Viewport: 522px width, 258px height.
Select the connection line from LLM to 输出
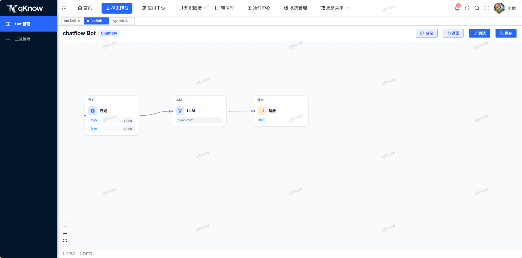point(240,111)
